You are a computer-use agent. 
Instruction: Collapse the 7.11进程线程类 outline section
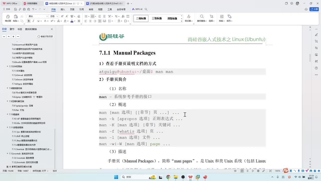[x=8, y=127]
